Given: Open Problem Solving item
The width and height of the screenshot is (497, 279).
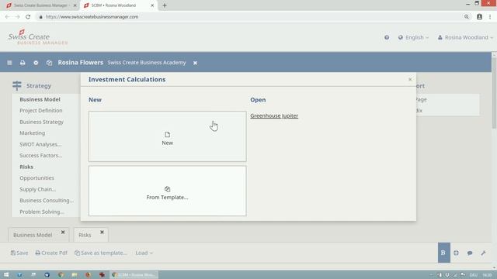Looking at the screenshot, I should (x=42, y=212).
